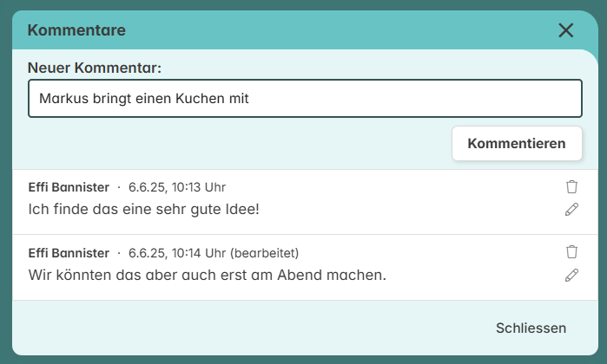Image resolution: width=607 pixels, height=364 pixels.
Task: Close the Kommentare dialog with the X icon
Action: 565,30
